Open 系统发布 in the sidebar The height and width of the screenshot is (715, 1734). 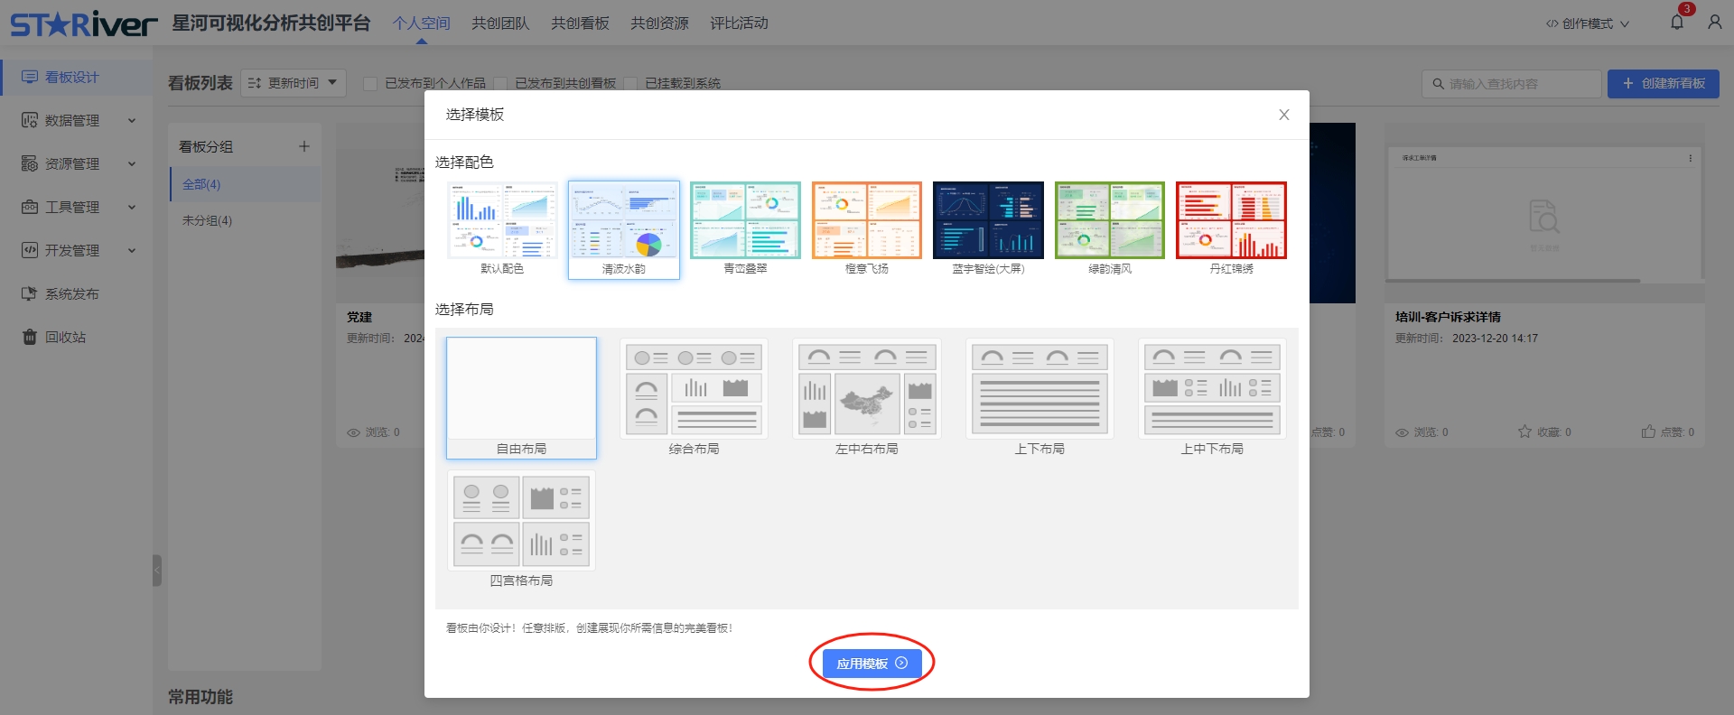[x=71, y=293]
